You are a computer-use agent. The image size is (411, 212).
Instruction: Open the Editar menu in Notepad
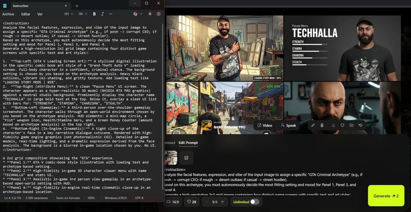pyautogui.click(x=26, y=14)
